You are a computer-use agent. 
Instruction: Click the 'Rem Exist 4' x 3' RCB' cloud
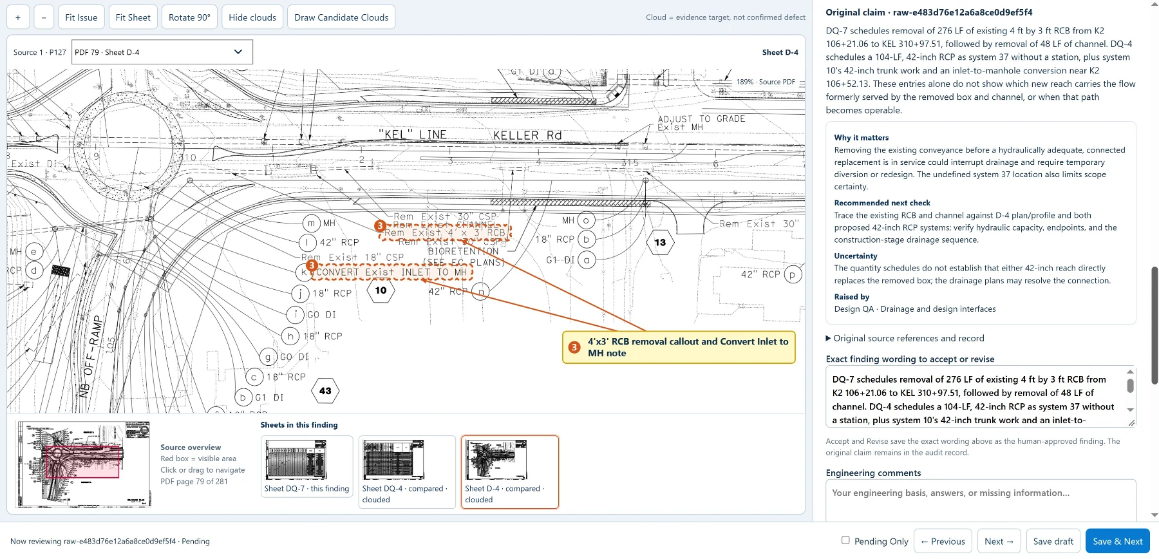tap(445, 232)
